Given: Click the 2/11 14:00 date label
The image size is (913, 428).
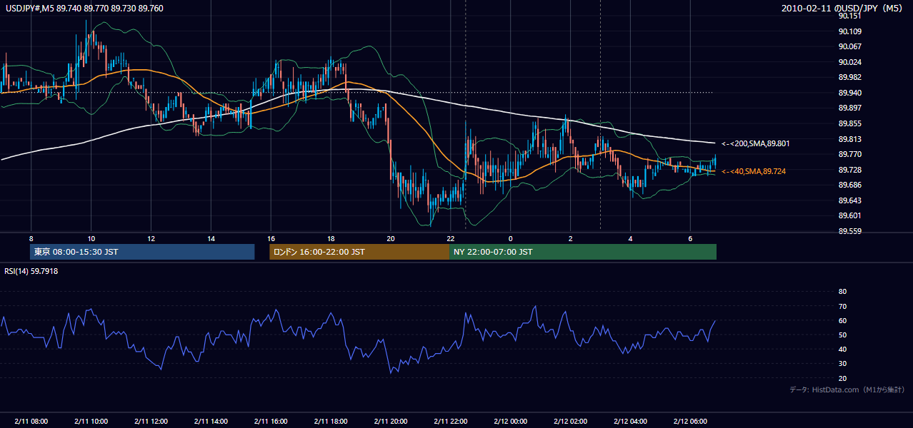Looking at the screenshot, I should [x=211, y=422].
